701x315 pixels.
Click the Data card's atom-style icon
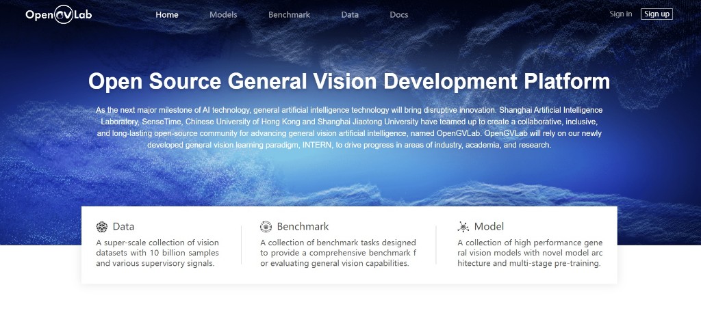[x=102, y=227]
